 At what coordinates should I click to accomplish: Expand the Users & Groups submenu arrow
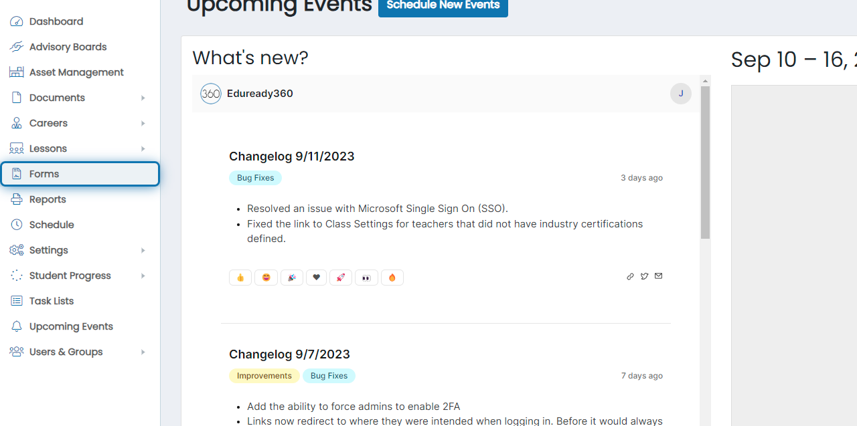pos(143,352)
